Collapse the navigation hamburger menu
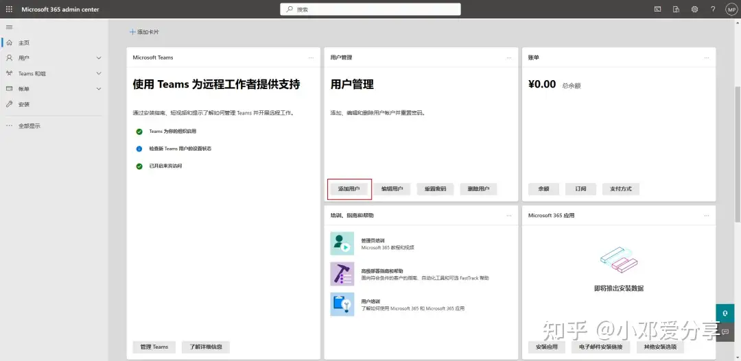This screenshot has width=741, height=361. coord(9,27)
